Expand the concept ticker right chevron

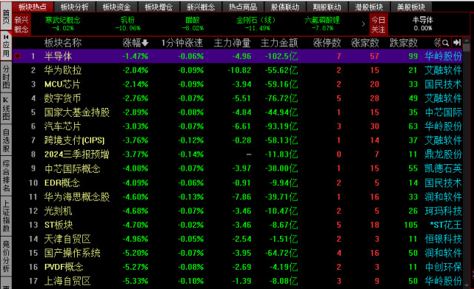pos(363,24)
